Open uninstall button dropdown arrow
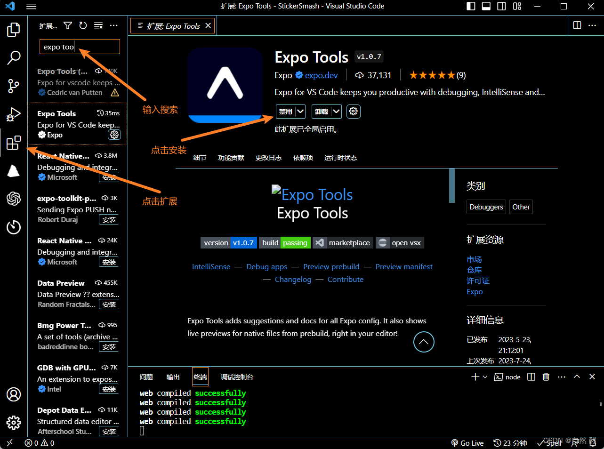The image size is (604, 449). [x=336, y=112]
